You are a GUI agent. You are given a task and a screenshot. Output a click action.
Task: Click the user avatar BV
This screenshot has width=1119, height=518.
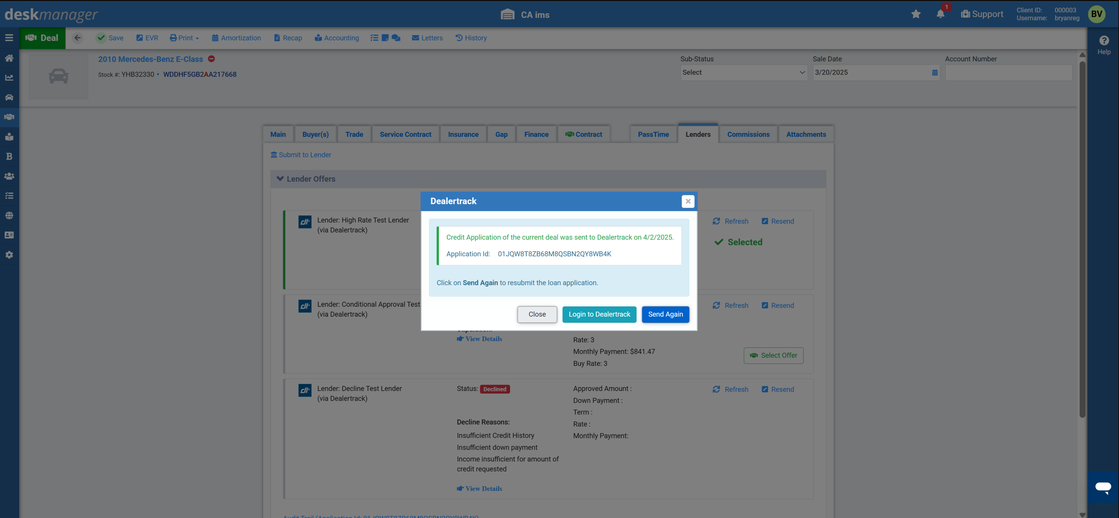[1097, 14]
